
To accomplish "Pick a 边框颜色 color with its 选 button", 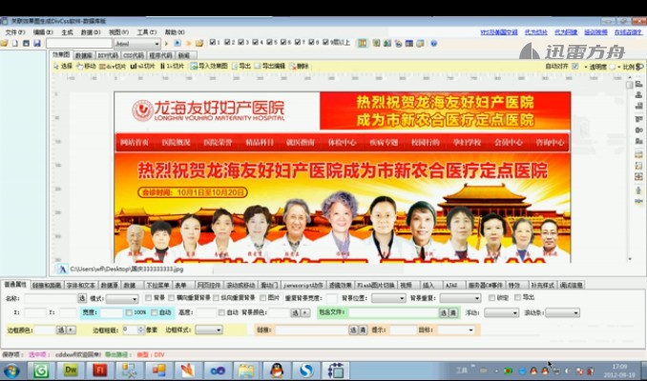I will [x=61, y=330].
